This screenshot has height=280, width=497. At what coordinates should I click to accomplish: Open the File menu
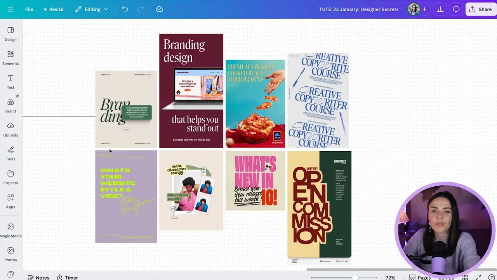[29, 9]
